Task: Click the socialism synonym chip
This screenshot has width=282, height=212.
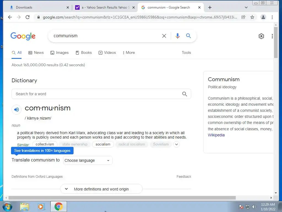Action: (x=103, y=144)
